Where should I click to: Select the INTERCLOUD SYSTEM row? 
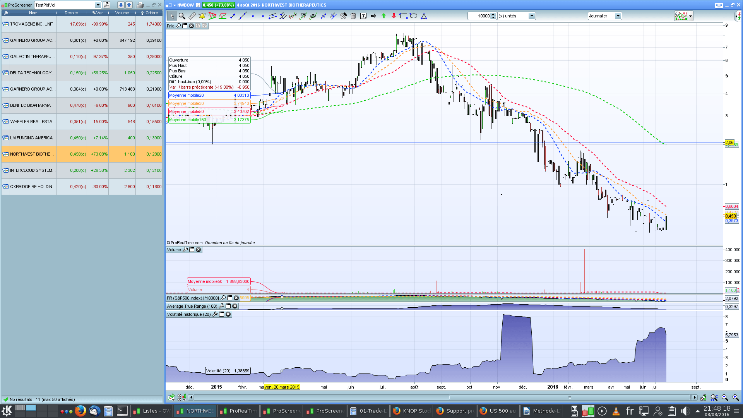pyautogui.click(x=33, y=170)
